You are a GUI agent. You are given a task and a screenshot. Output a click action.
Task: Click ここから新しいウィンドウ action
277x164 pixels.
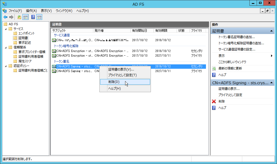(x=232, y=62)
